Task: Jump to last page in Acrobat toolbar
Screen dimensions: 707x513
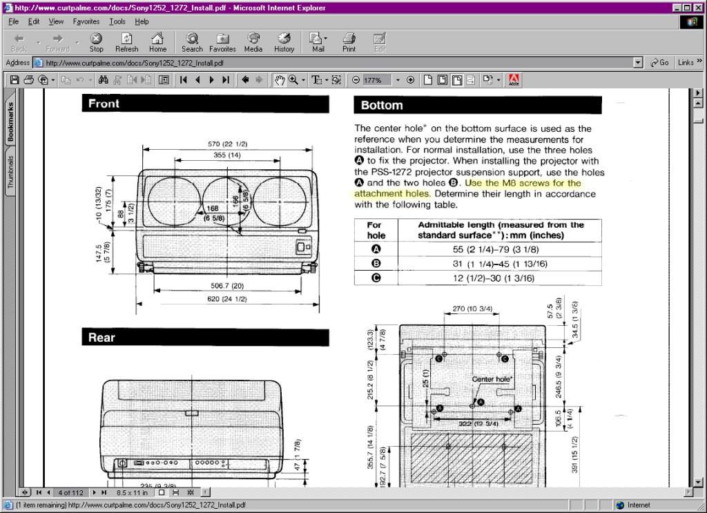Action: pos(226,80)
